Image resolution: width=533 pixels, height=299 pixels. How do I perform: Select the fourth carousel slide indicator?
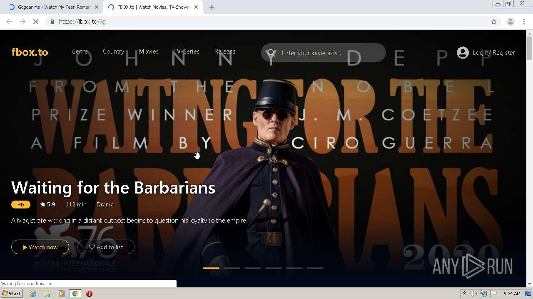274,268
